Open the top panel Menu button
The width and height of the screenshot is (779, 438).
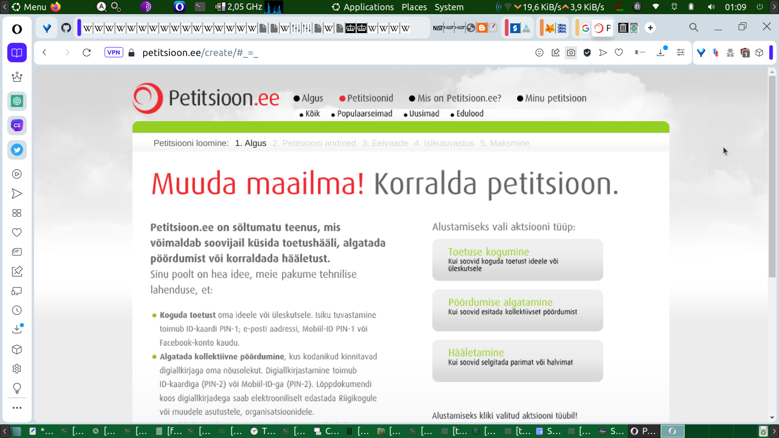point(29,7)
